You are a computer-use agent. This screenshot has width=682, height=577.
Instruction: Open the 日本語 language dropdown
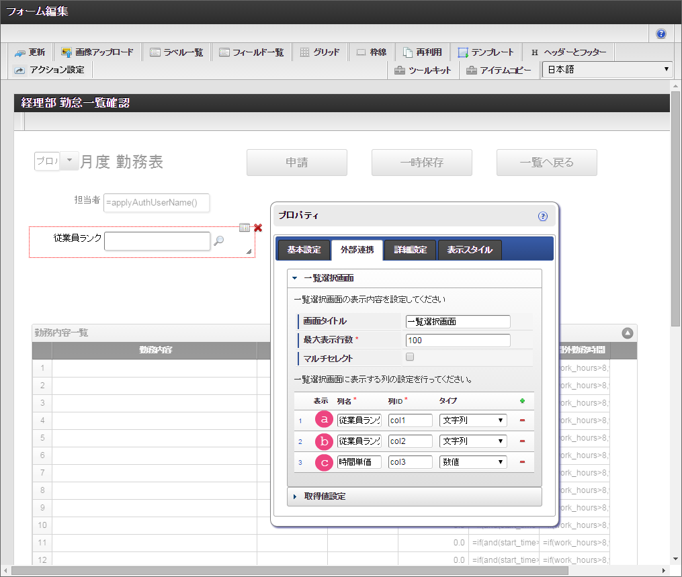pyautogui.click(x=607, y=70)
